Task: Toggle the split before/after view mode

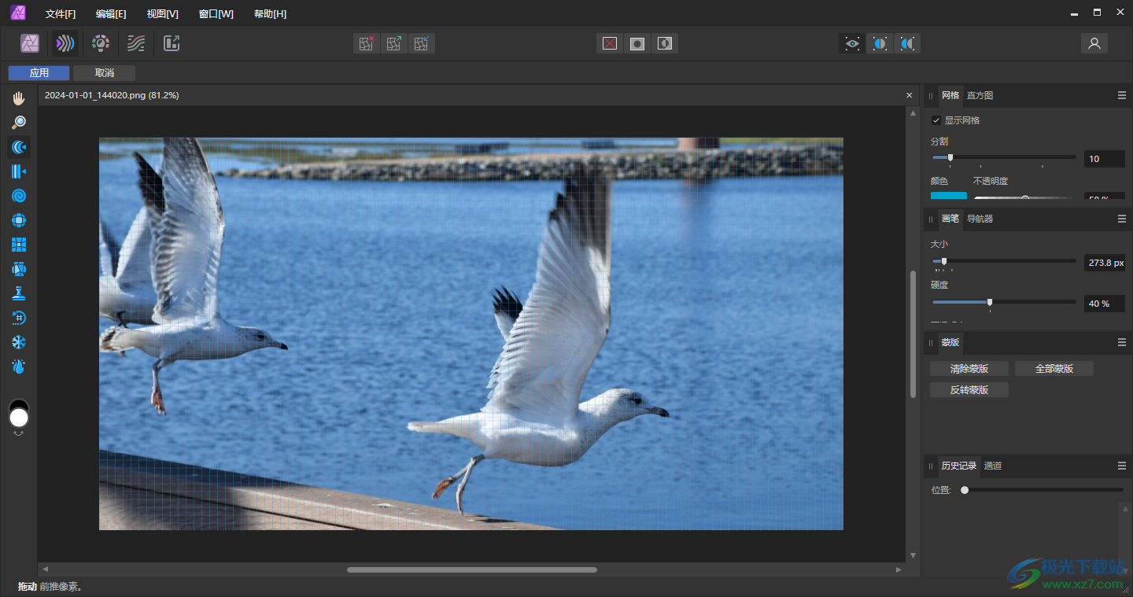Action: 880,44
